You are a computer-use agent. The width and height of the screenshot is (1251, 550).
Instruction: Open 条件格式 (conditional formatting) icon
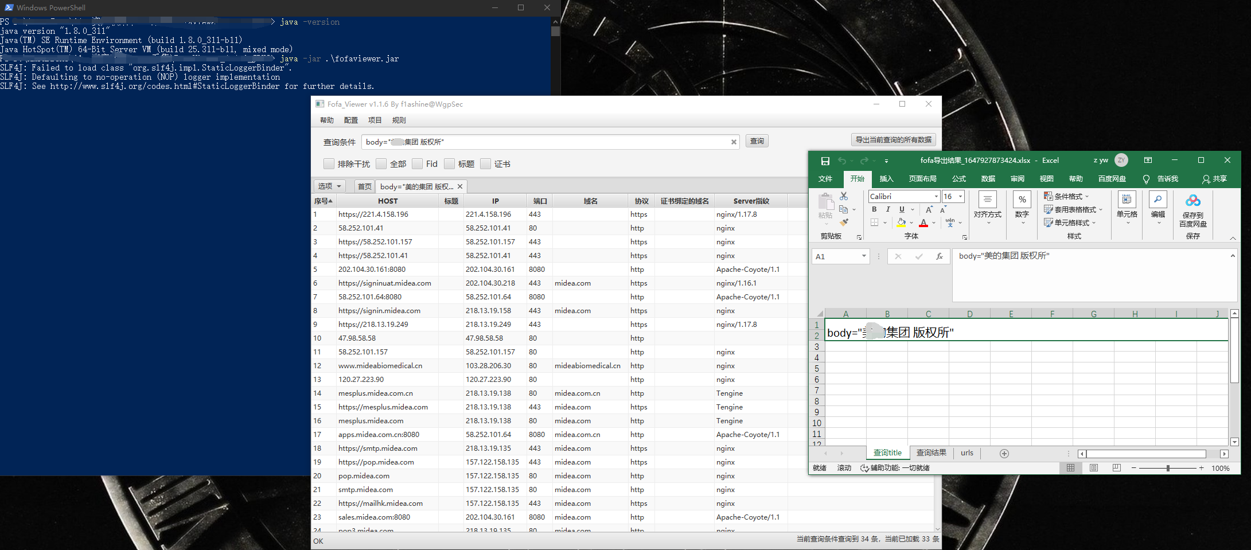pos(1047,196)
